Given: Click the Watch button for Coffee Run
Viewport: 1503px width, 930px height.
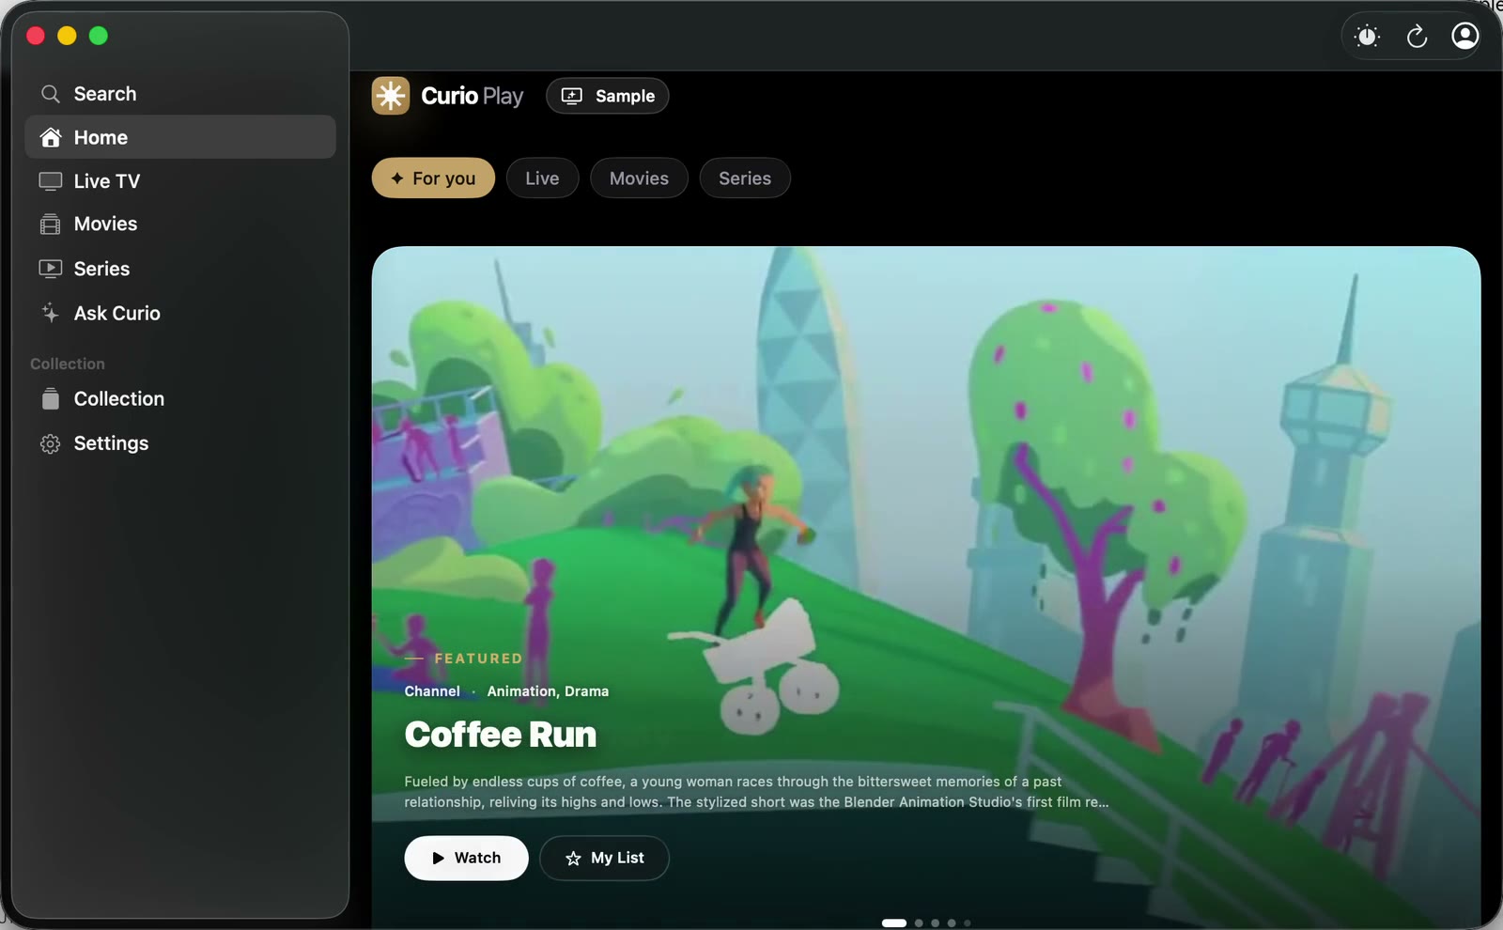Looking at the screenshot, I should (466, 858).
